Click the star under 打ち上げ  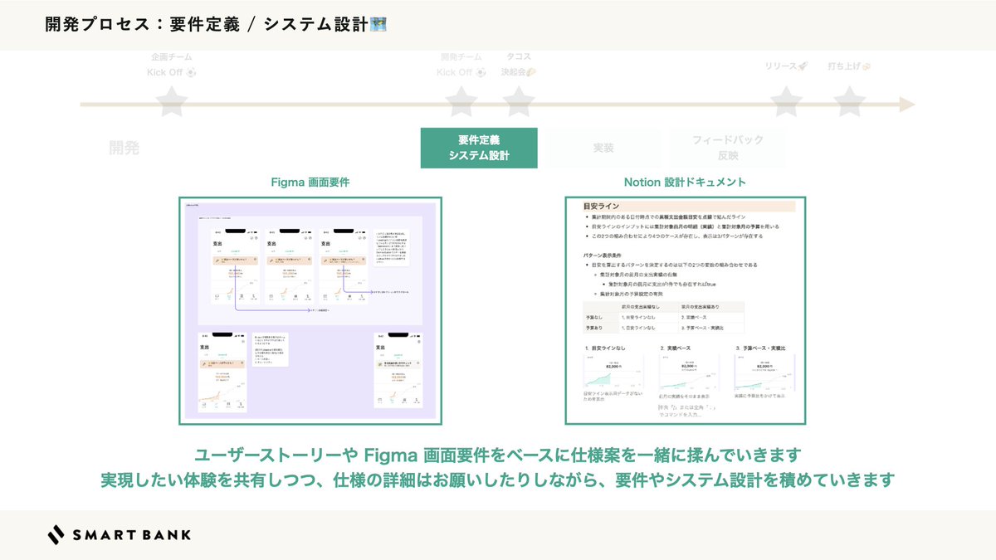849,102
